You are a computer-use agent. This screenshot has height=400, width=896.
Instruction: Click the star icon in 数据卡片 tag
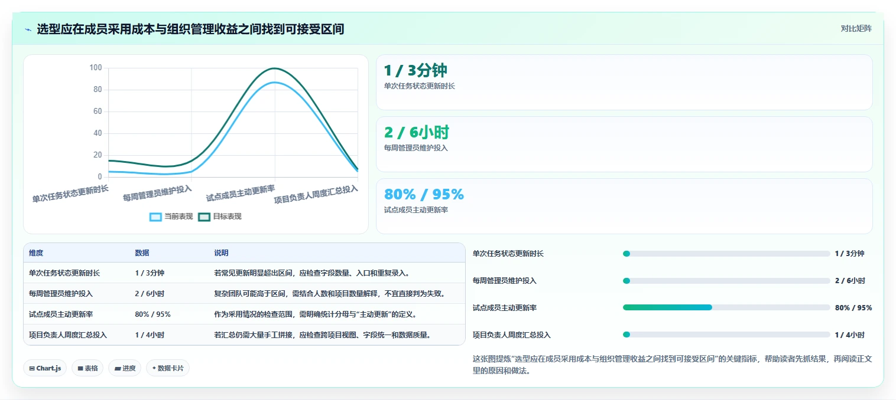tap(154, 368)
